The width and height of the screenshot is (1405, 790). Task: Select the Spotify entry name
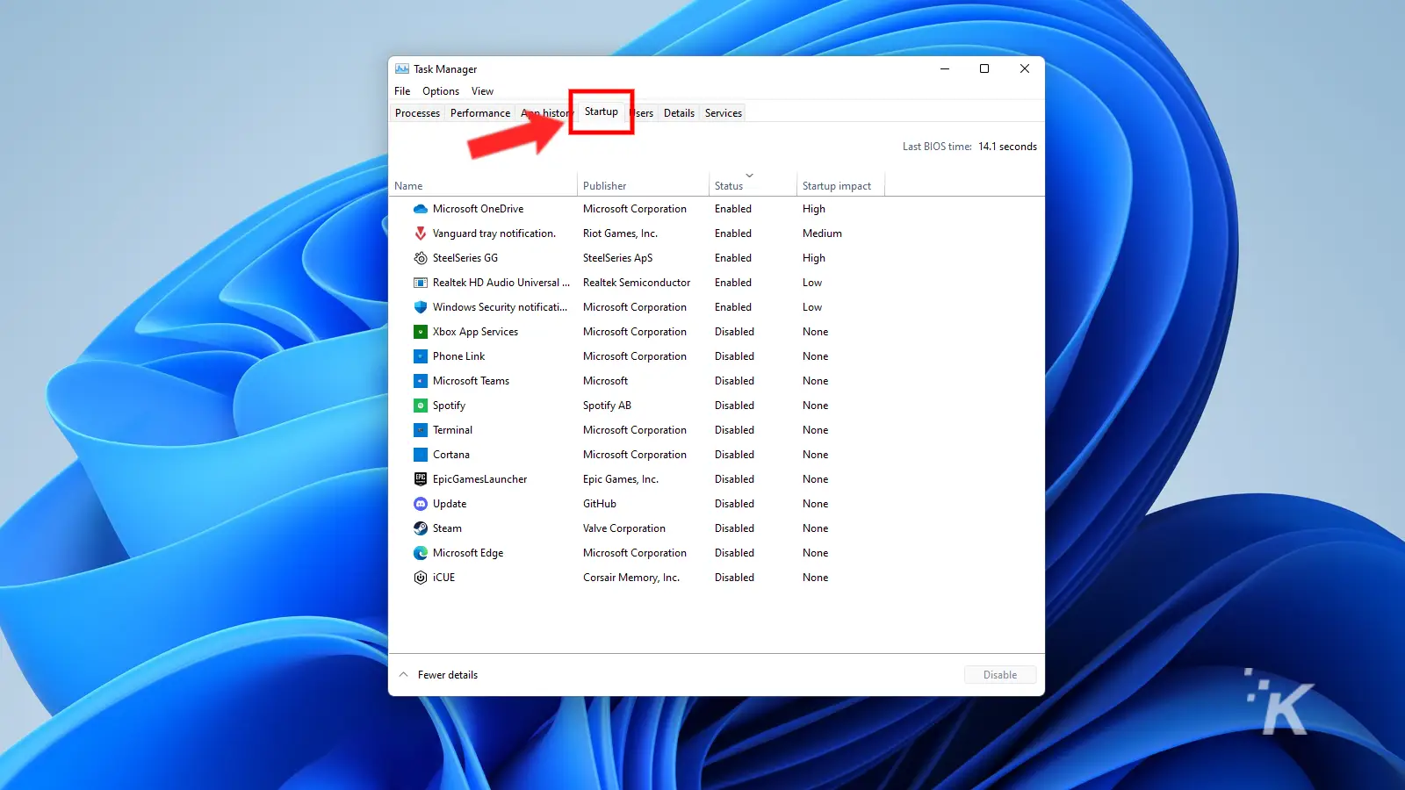click(449, 406)
